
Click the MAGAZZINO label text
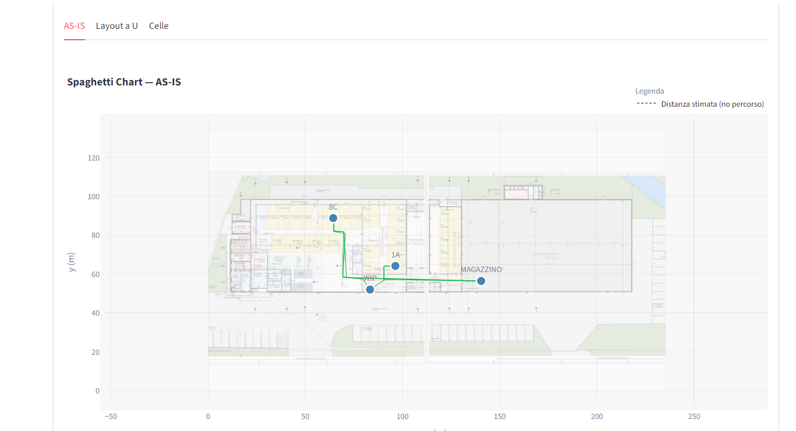pyautogui.click(x=481, y=269)
